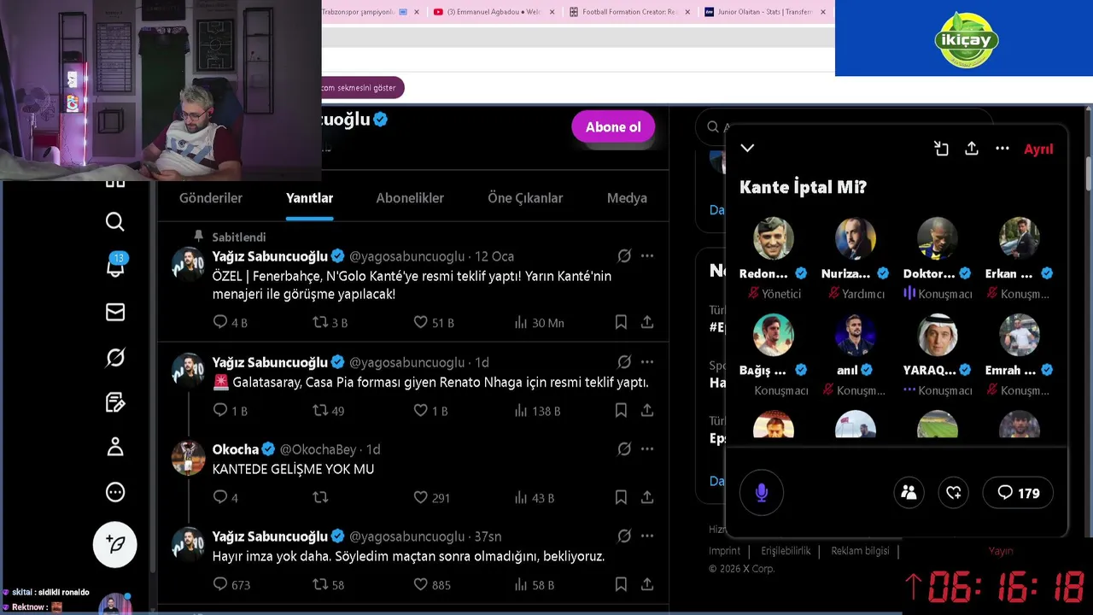Open the Grok icon in sidebar
The height and width of the screenshot is (615, 1093).
115,358
